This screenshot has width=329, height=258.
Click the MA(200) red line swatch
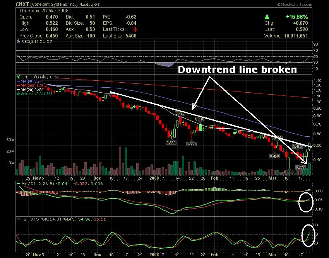coord(18,86)
